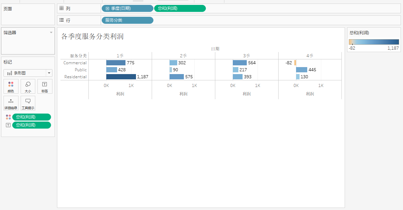Select the Residential 1,187 bar in 1季
This screenshot has width=403, height=210.
click(121, 77)
